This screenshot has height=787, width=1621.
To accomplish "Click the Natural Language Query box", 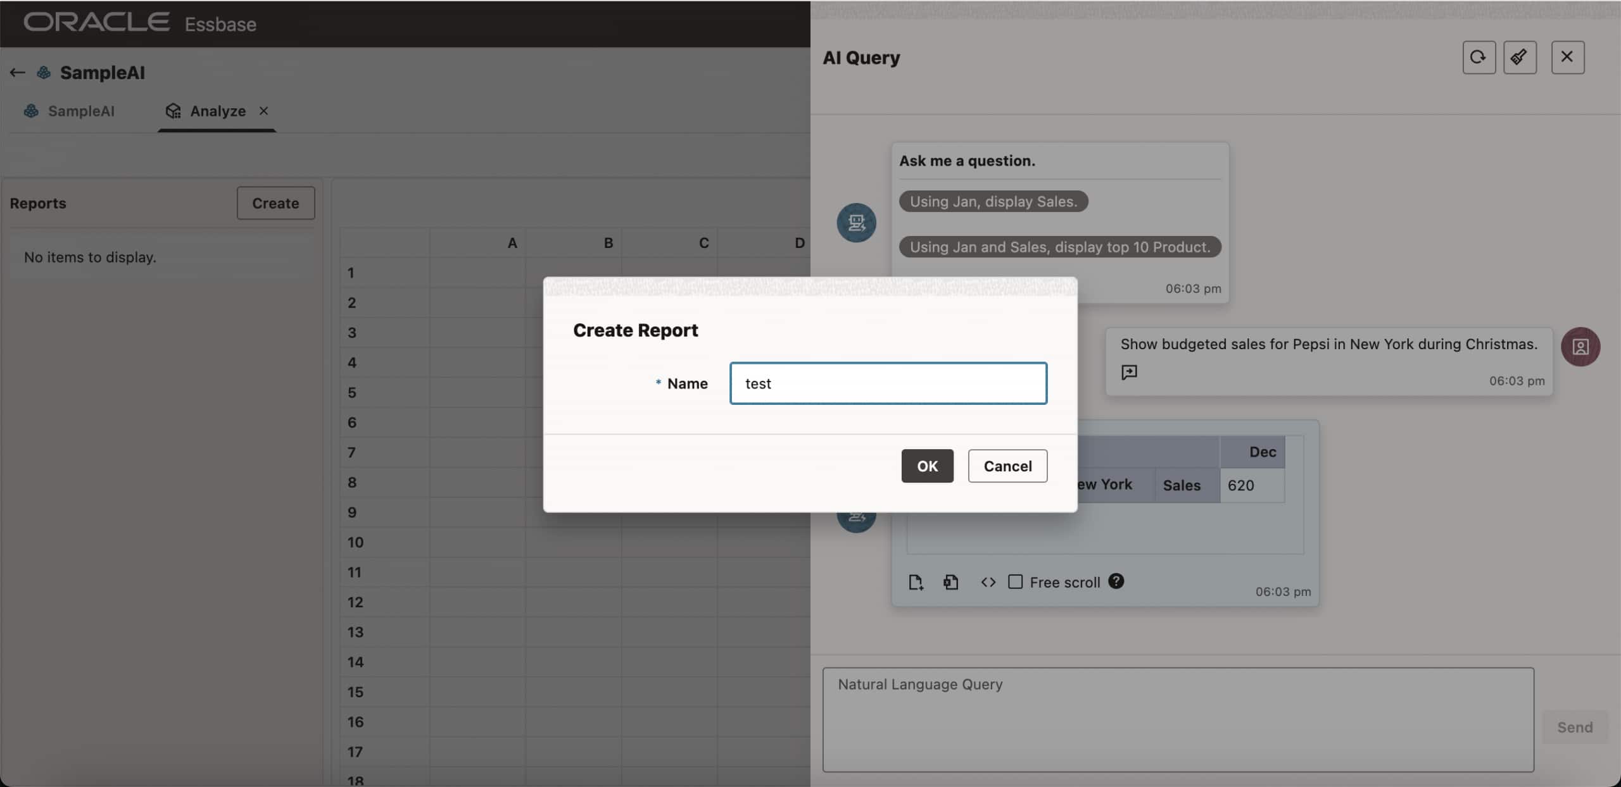I will click(1176, 719).
